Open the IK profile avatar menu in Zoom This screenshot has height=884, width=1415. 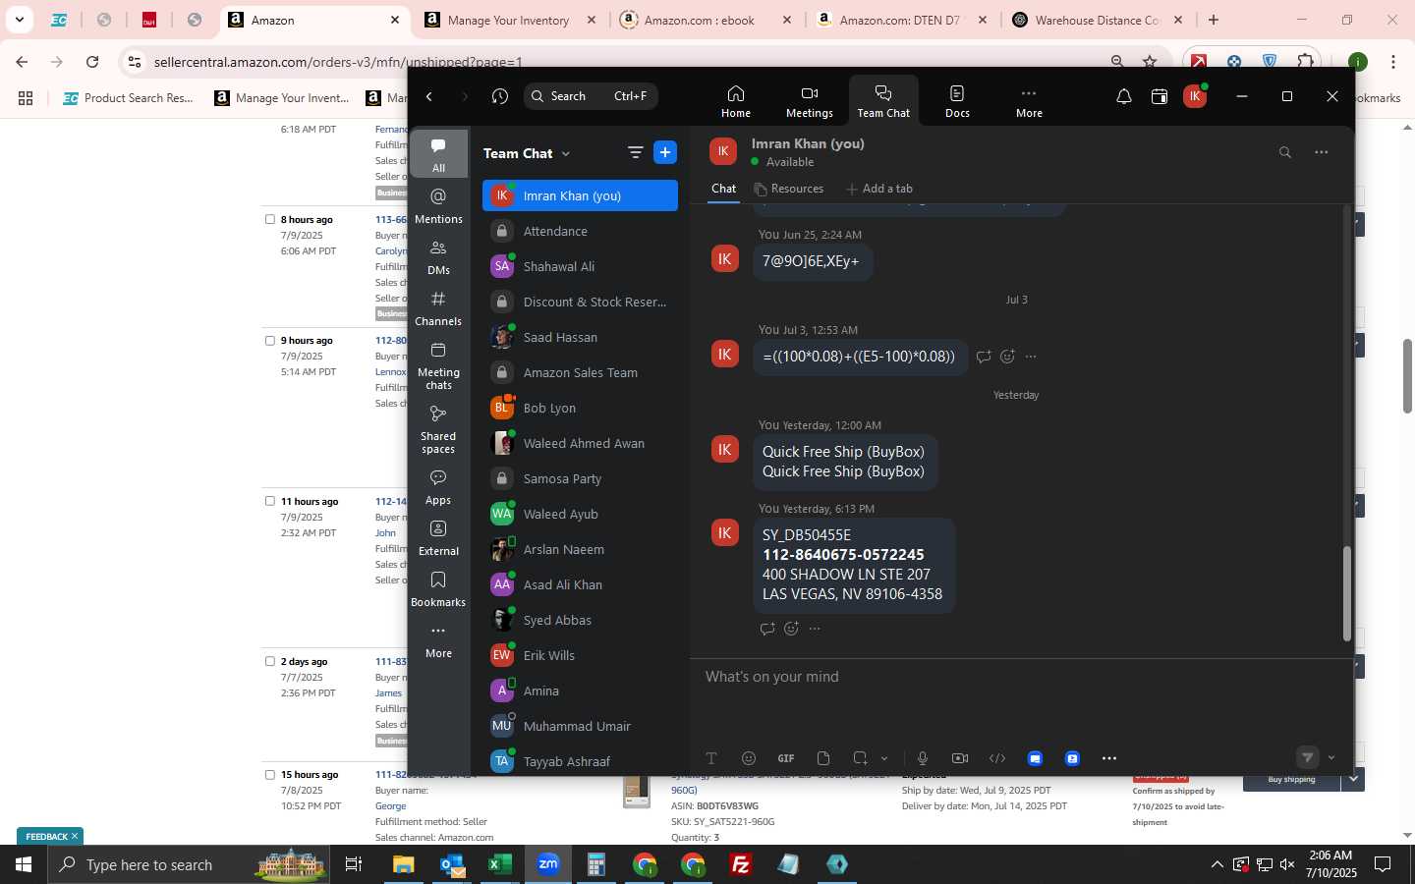pyautogui.click(x=1195, y=96)
